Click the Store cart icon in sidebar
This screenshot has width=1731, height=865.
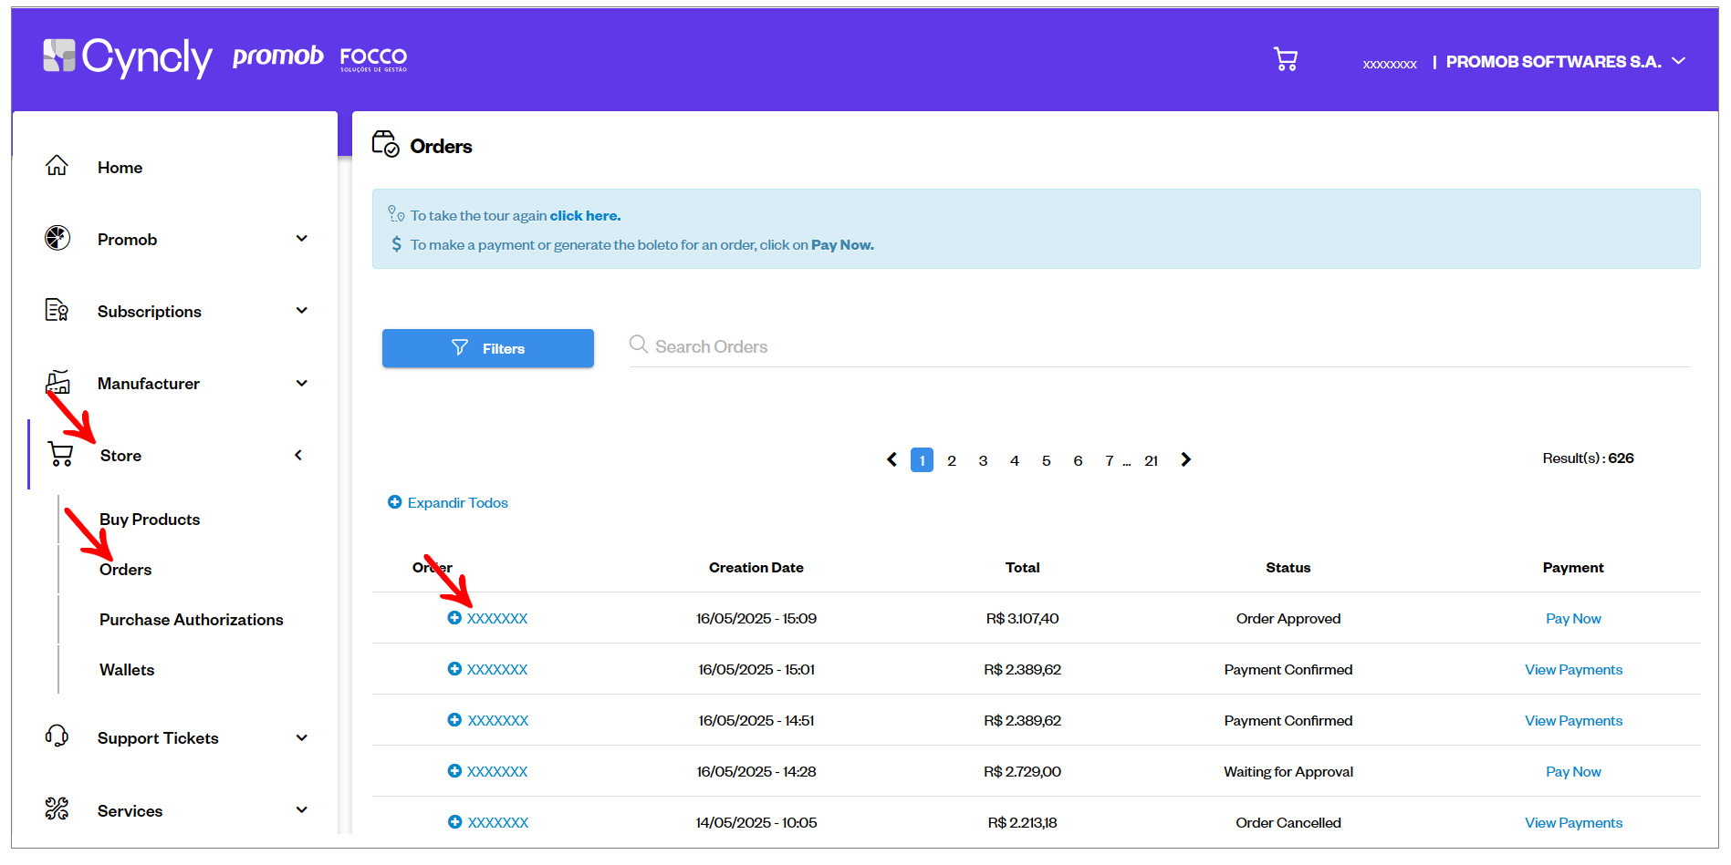61,454
